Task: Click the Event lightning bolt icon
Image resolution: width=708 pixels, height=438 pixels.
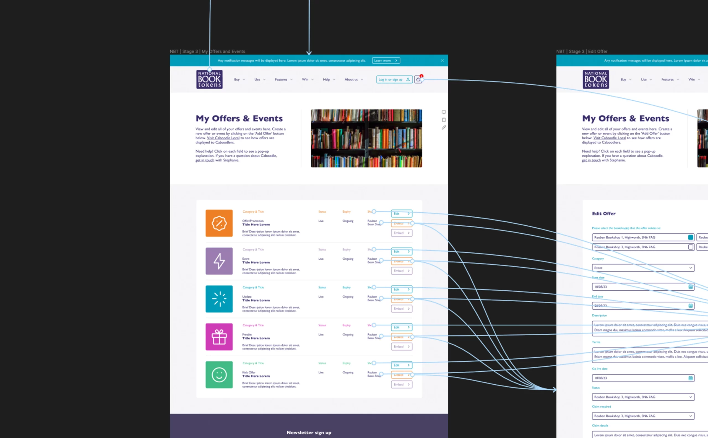Action: 219,261
